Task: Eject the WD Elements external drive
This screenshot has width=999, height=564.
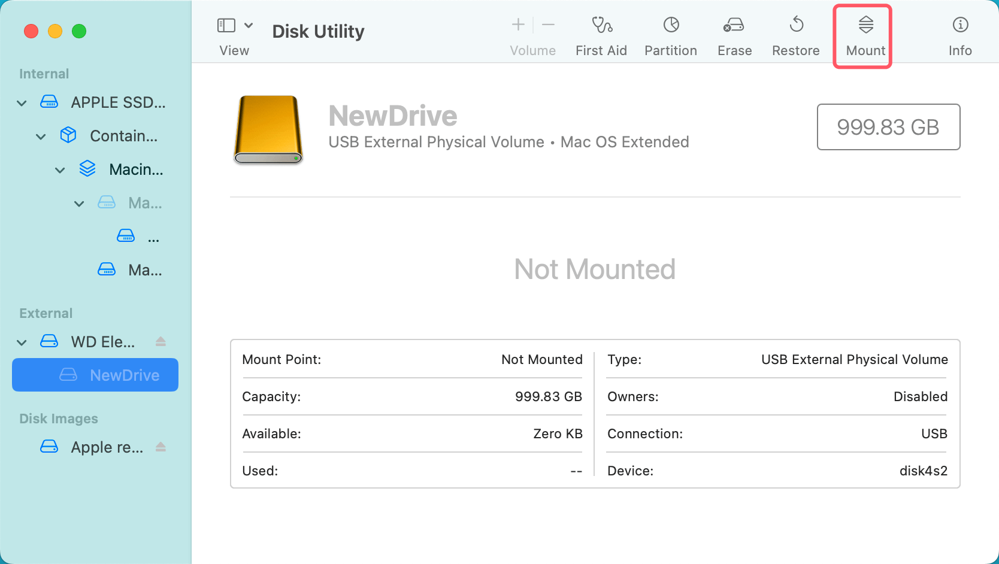Action: coord(161,341)
